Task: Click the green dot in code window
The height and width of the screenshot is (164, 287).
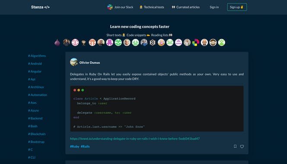Action: (83, 90)
